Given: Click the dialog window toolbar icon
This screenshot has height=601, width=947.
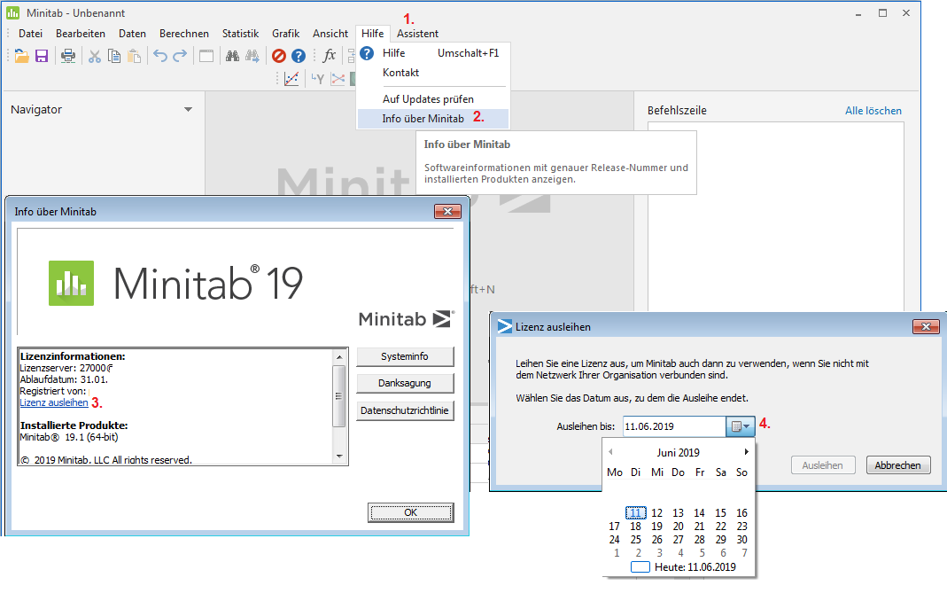Looking at the screenshot, I should (x=206, y=56).
